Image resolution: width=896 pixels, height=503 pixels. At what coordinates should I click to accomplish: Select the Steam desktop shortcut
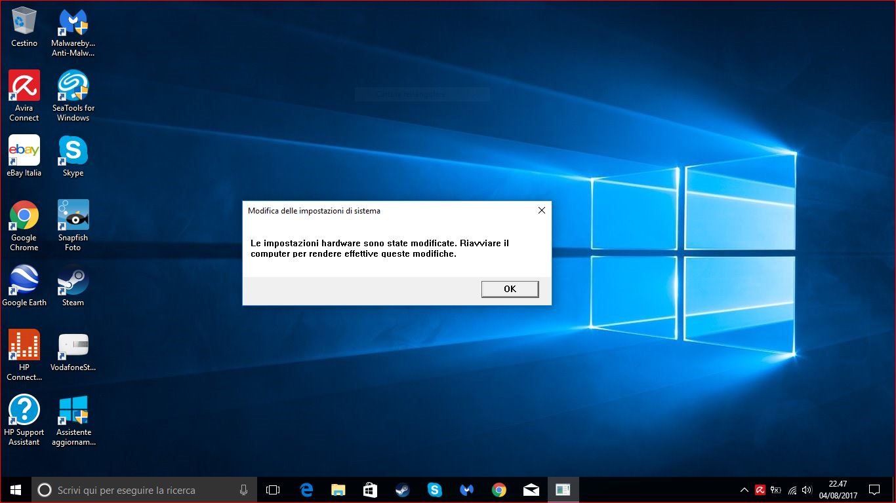73,286
